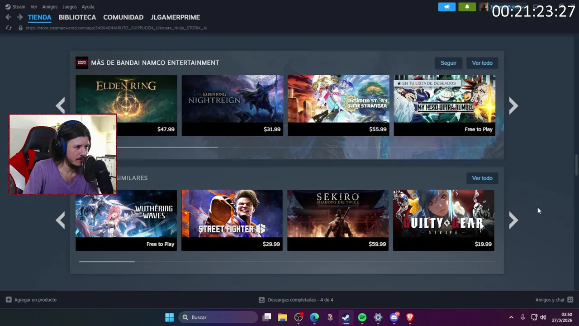The image size is (579, 326).
Task: Reload the store page
Action: coord(8,28)
